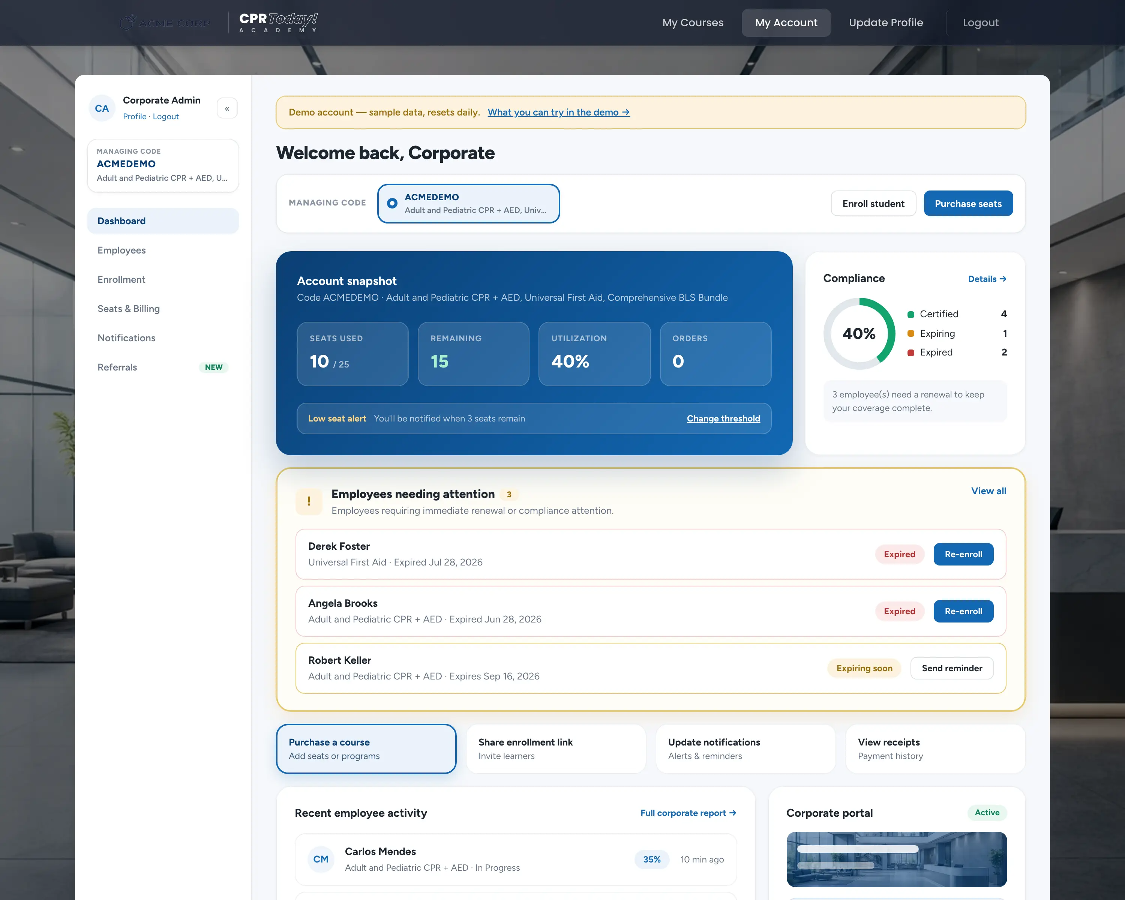
Task: Open Enrollment in the sidebar
Action: click(163, 280)
